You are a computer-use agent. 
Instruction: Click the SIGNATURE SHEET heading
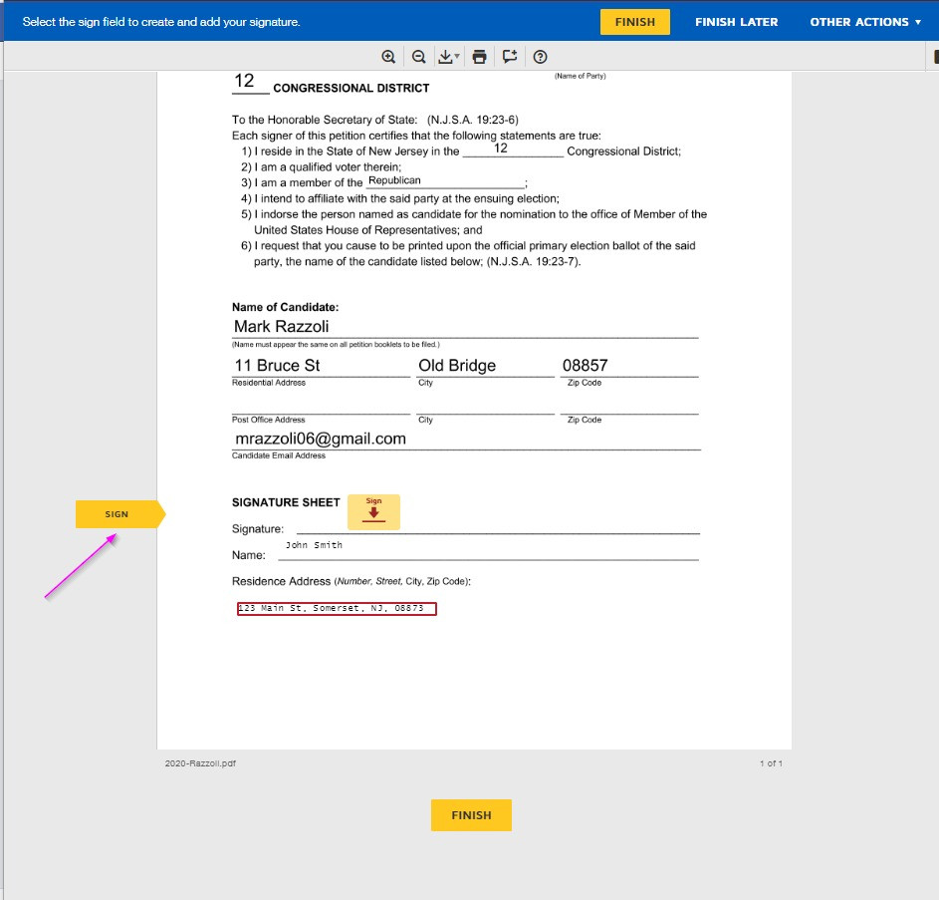tap(286, 502)
